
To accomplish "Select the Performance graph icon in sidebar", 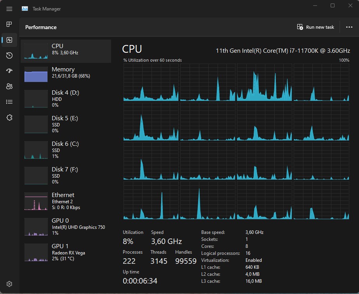I will pyautogui.click(x=9, y=40).
